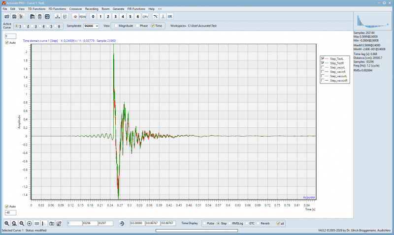Click the FDW toolbar button
This screenshot has width=394, height=235.
[83, 17]
